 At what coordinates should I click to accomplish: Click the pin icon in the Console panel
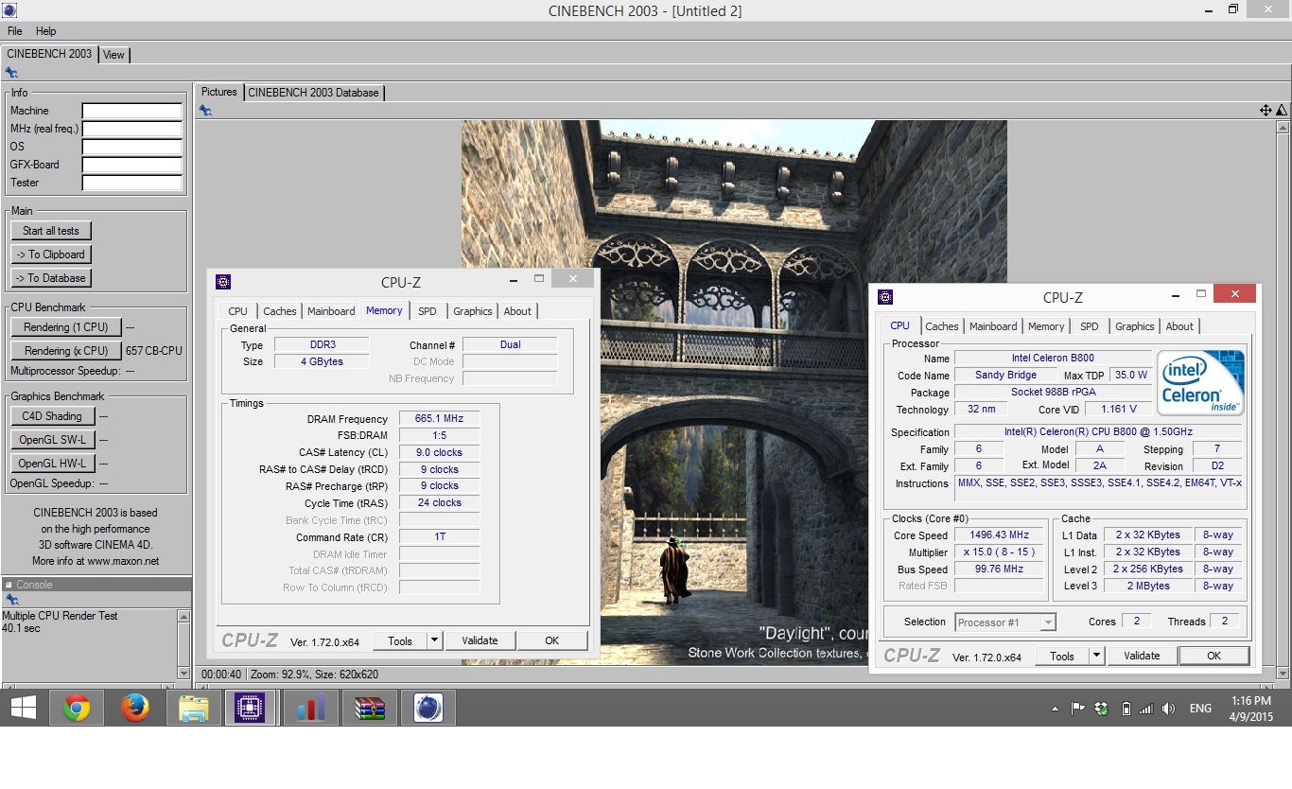(x=11, y=601)
